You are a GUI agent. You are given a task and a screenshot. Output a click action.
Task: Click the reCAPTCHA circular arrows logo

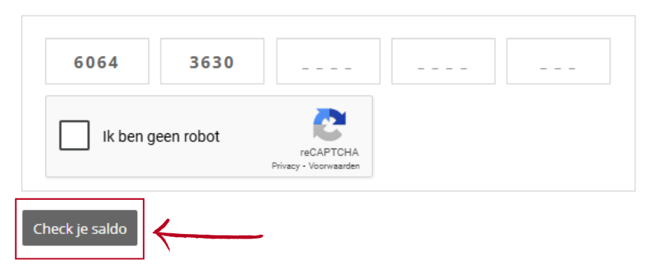[x=330, y=124]
